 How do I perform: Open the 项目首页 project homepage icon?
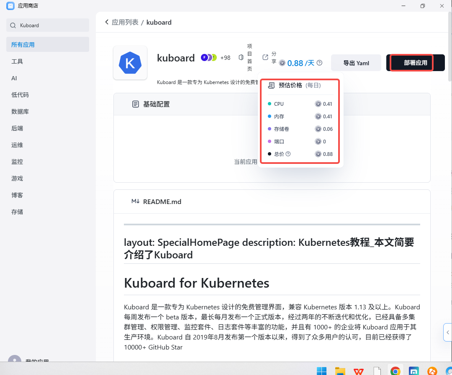tap(241, 57)
